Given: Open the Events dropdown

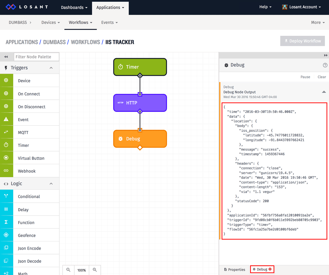Looking at the screenshot, I should tap(109, 23).
